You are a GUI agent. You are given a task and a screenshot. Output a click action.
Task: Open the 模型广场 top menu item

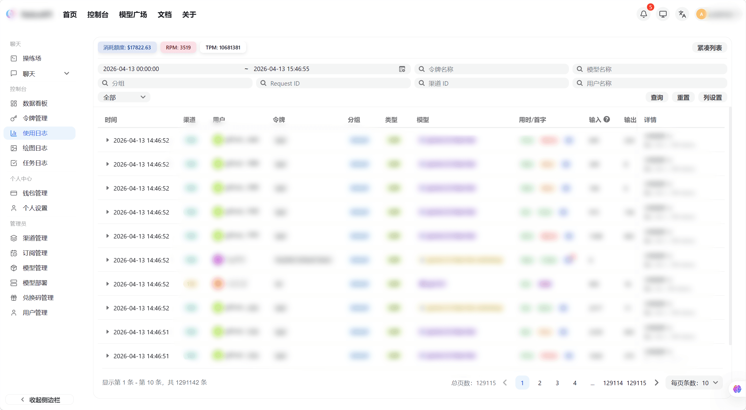[133, 15]
